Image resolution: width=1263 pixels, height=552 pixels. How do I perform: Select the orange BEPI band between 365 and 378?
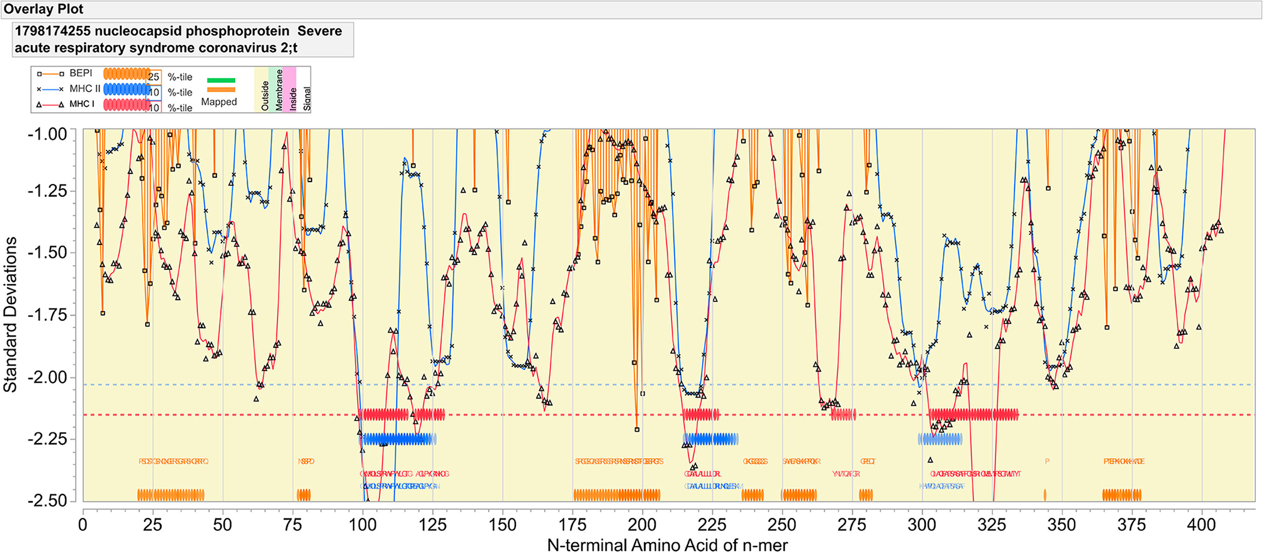click(x=1122, y=495)
